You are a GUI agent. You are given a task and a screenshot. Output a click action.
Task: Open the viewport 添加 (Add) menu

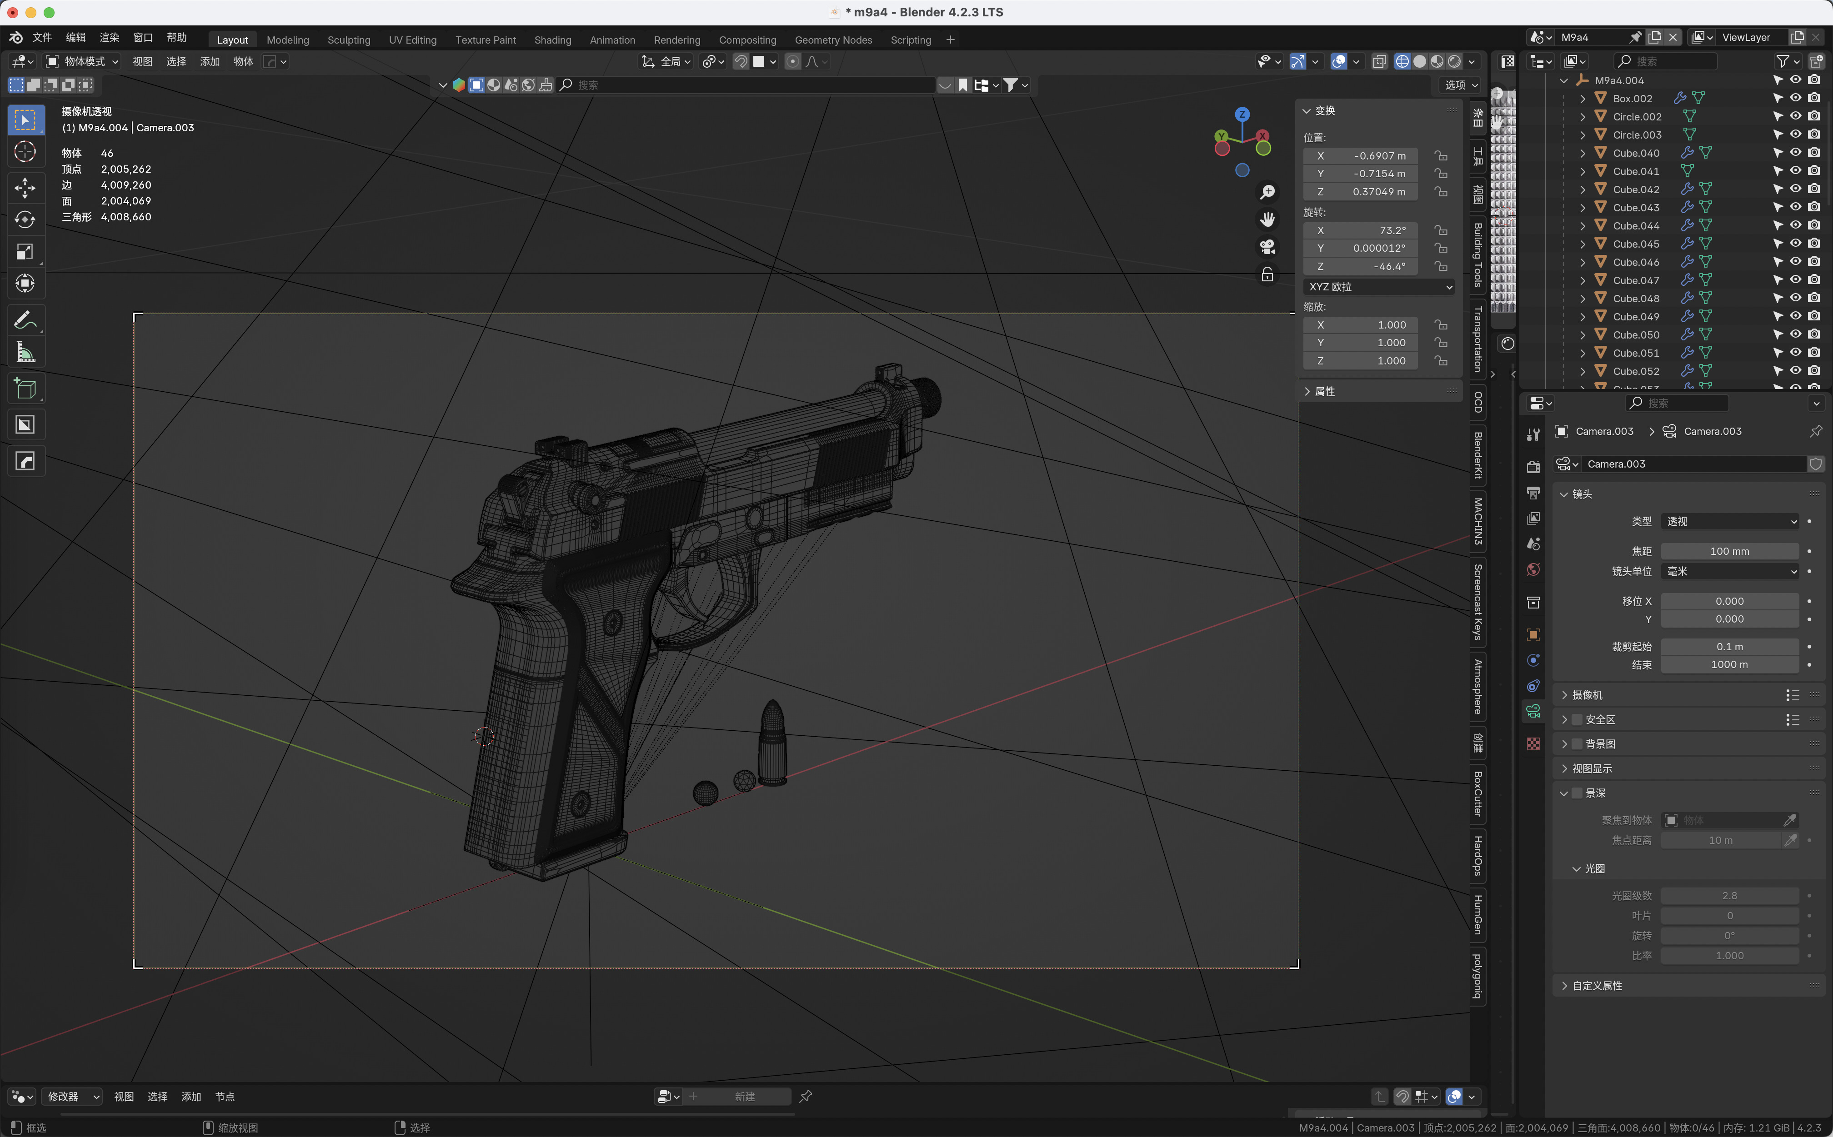[210, 62]
